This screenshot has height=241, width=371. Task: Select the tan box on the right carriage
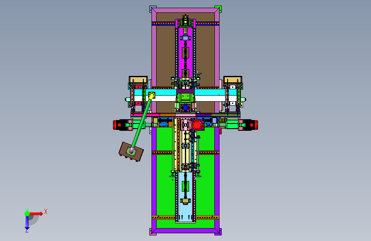point(233,80)
